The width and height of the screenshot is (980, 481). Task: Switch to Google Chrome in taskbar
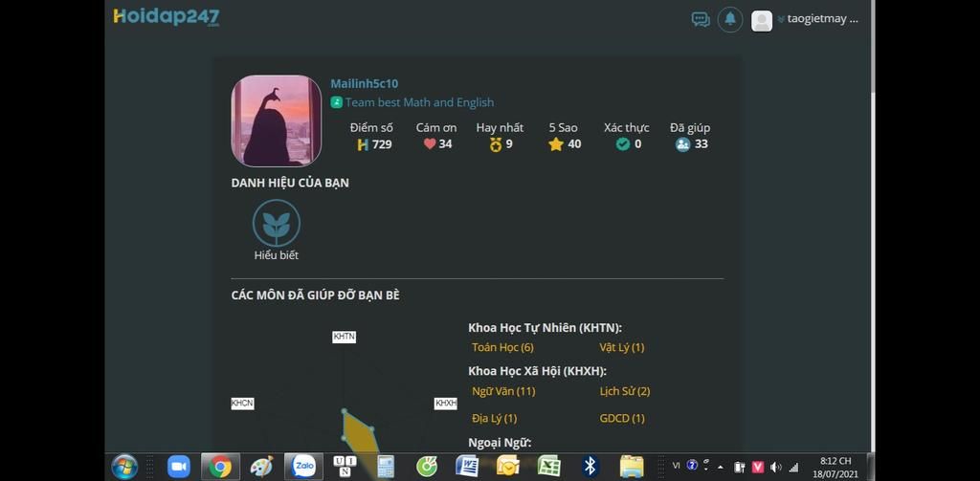tap(220, 467)
